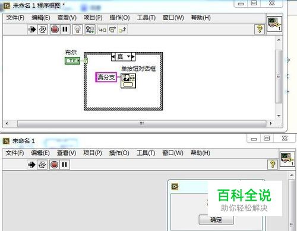Click the 单按钮对话框 label text
Viewport: 297px width, 231px height.
click(138, 69)
